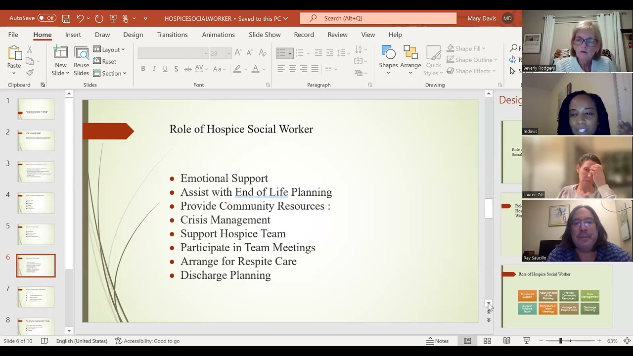Open the file name saved-location dropdown
The height and width of the screenshot is (356, 633).
(x=285, y=18)
